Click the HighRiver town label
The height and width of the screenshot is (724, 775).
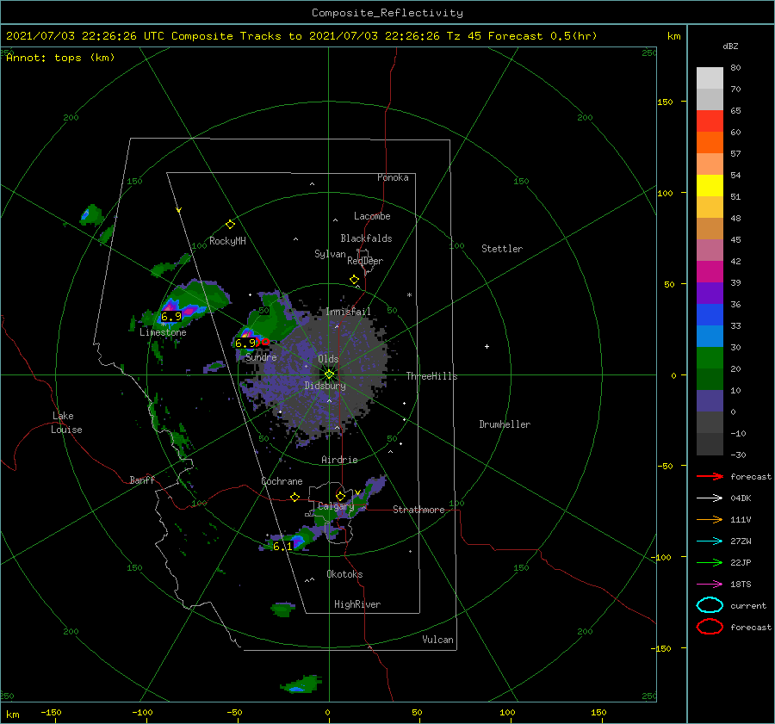point(357,604)
